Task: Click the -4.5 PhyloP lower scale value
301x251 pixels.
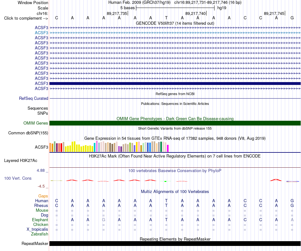Action: pos(41,186)
